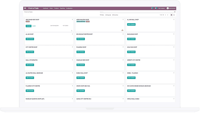Click user avatar icon on ADB Khalidiya Shop
This screenshot has height=120, width=200.
coord(122,30)
